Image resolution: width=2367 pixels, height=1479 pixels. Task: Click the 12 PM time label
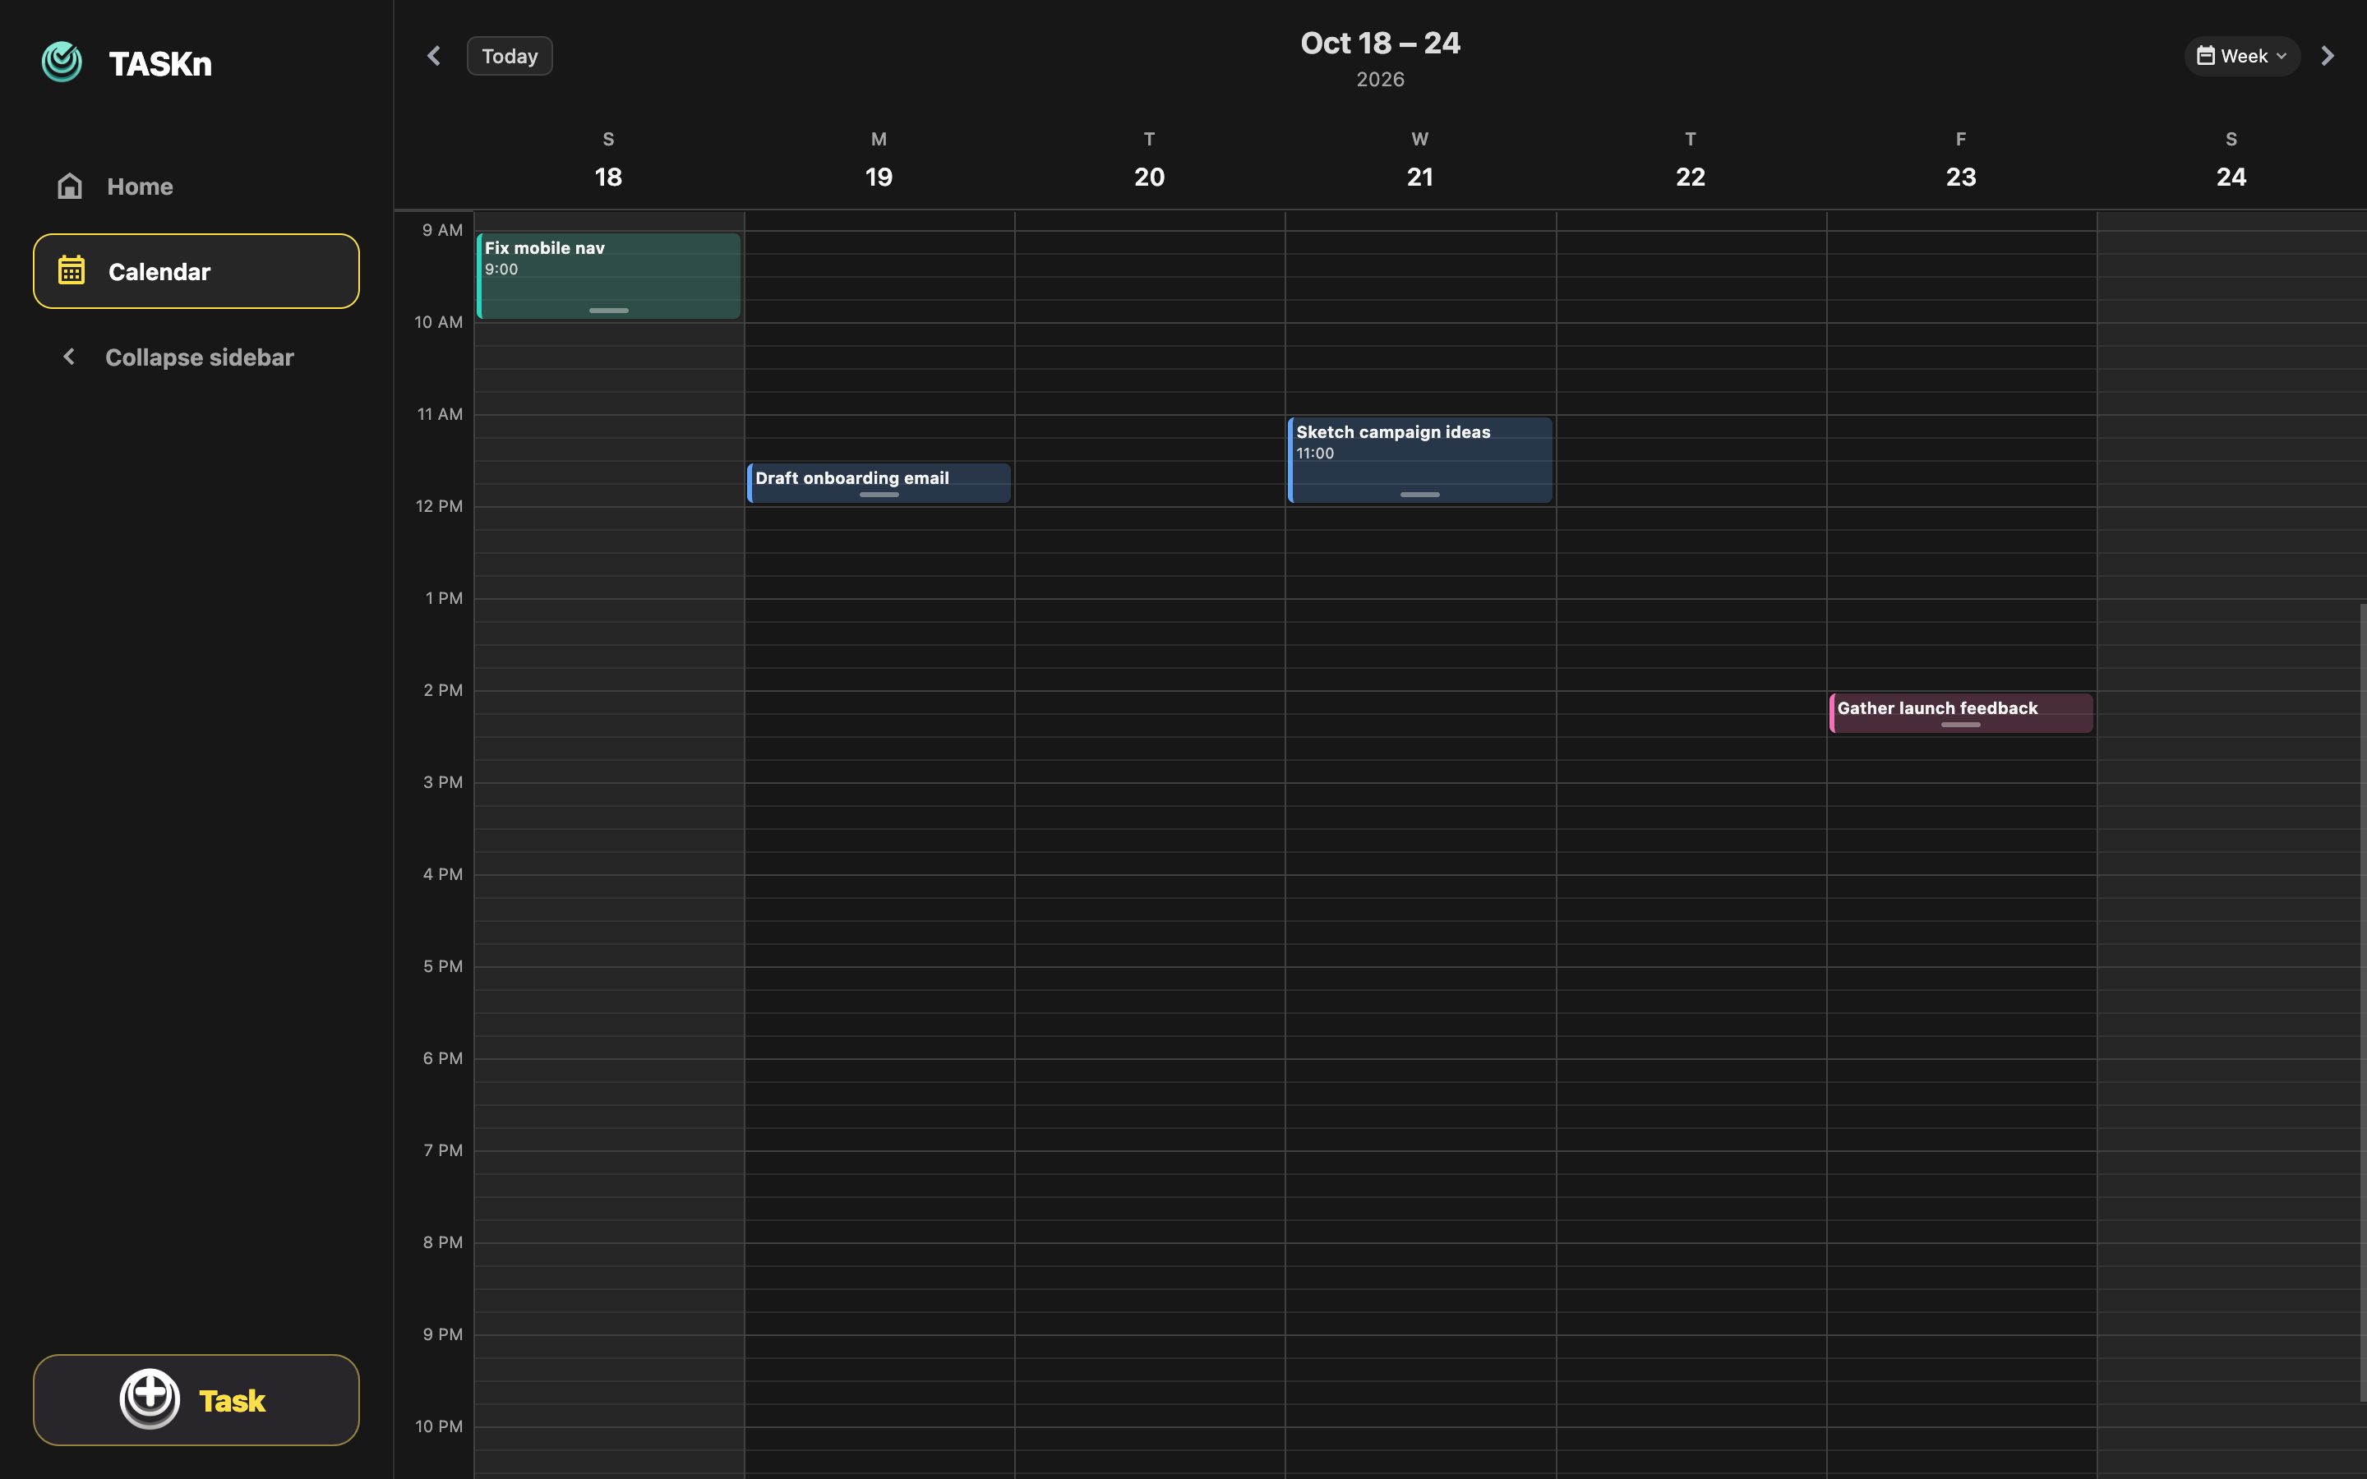click(439, 505)
